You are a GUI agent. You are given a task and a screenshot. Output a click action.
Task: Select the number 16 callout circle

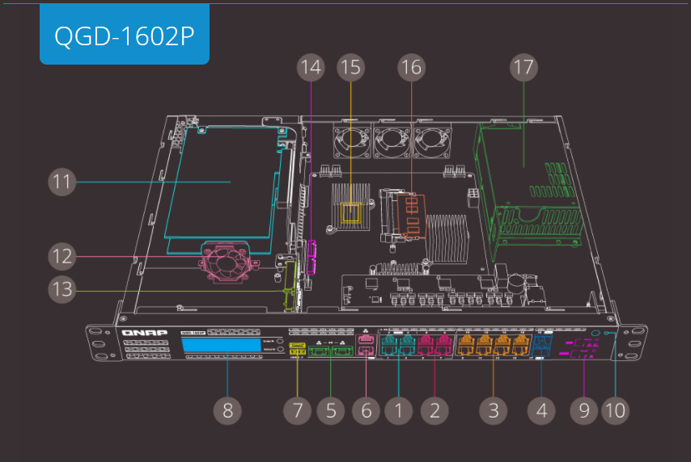[x=411, y=67]
